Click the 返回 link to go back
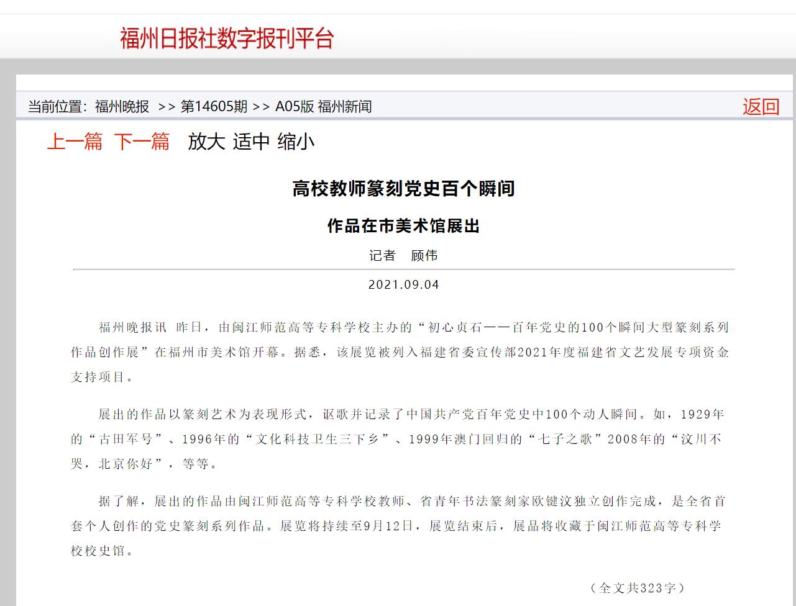Screen dimensions: 796x606 coord(761,107)
